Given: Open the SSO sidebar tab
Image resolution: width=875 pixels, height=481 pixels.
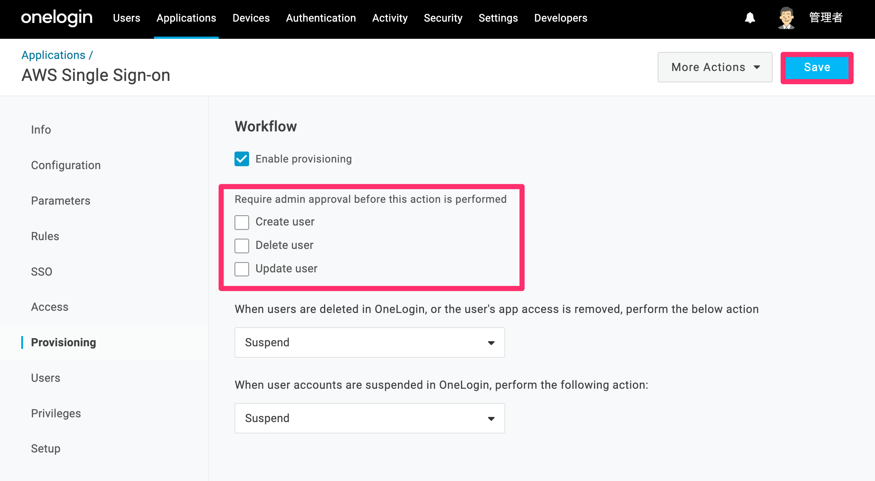Looking at the screenshot, I should pyautogui.click(x=42, y=272).
